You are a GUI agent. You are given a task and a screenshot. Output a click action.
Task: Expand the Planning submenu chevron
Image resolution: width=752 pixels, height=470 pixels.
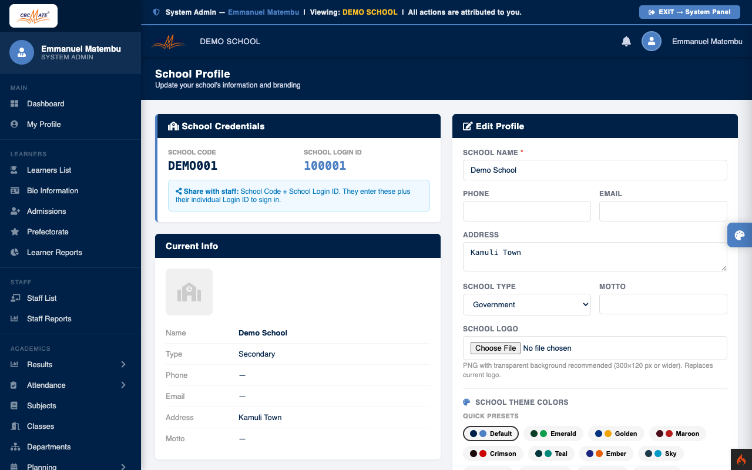[x=123, y=466]
